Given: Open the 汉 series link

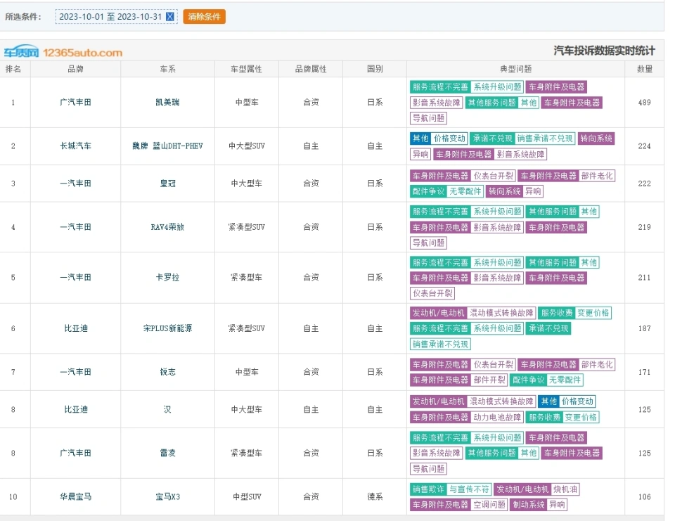Looking at the screenshot, I should tap(167, 409).
